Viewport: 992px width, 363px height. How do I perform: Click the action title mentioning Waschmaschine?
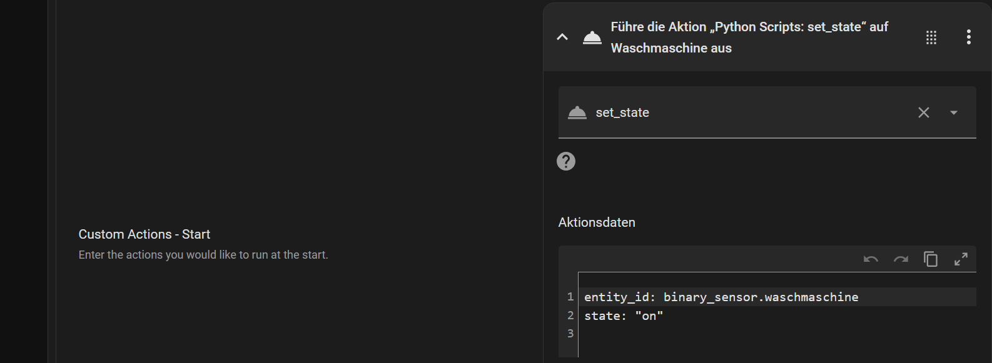(x=749, y=37)
